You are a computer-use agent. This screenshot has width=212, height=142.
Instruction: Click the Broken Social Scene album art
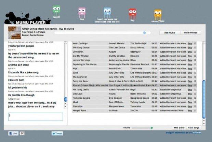click(x=14, y=33)
